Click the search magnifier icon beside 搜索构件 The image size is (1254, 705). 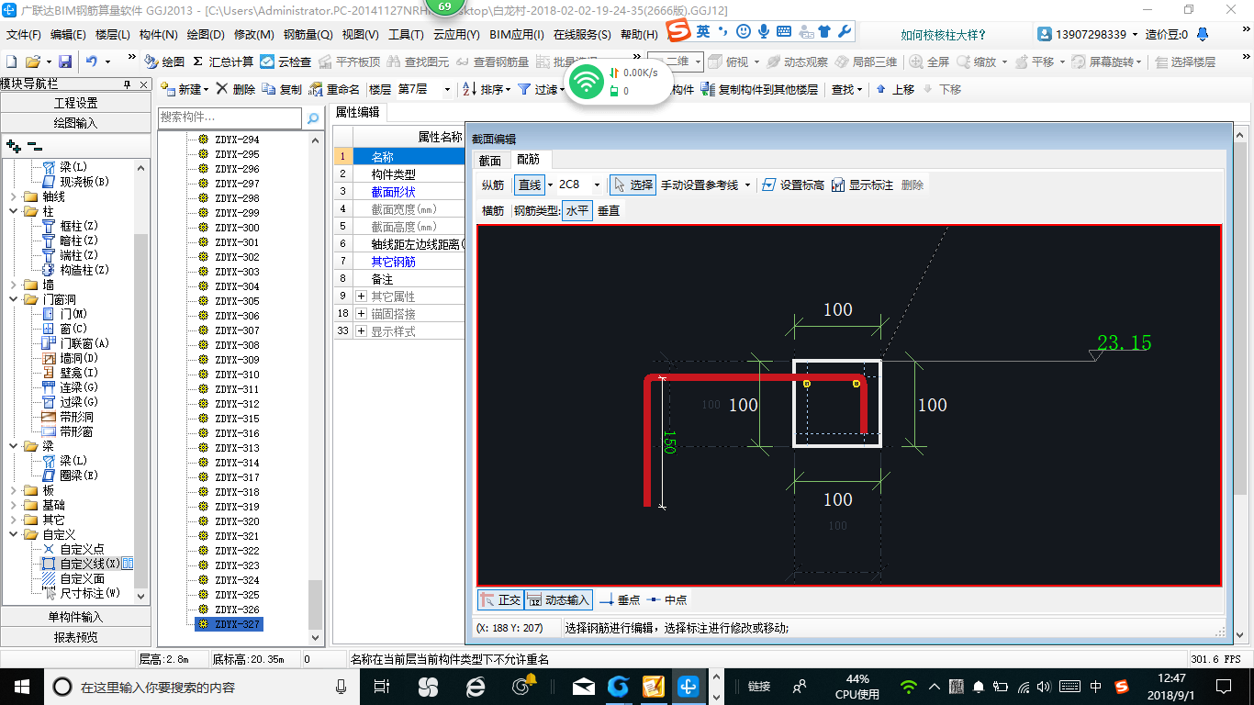click(x=313, y=117)
